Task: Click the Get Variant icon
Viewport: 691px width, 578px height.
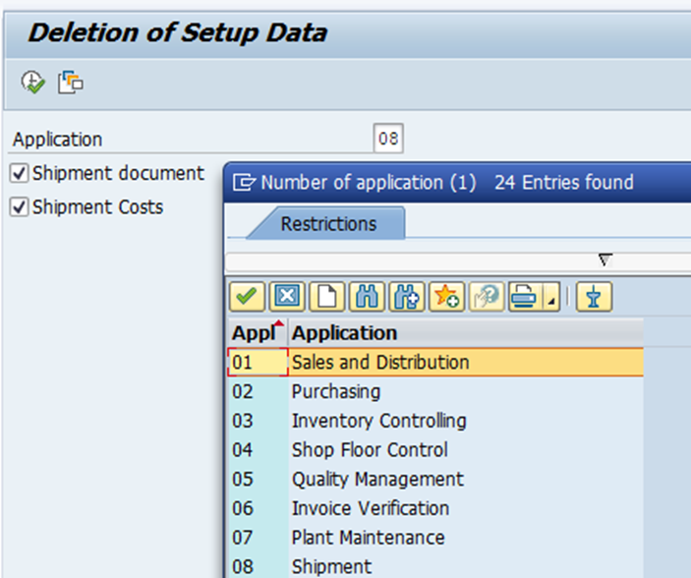Action: pyautogui.click(x=70, y=82)
